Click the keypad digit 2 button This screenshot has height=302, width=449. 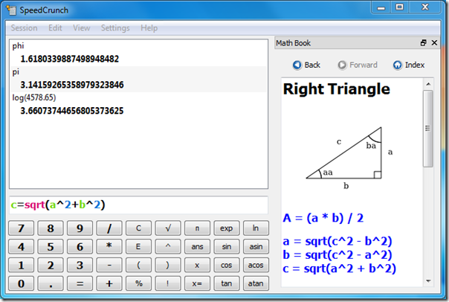51,265
